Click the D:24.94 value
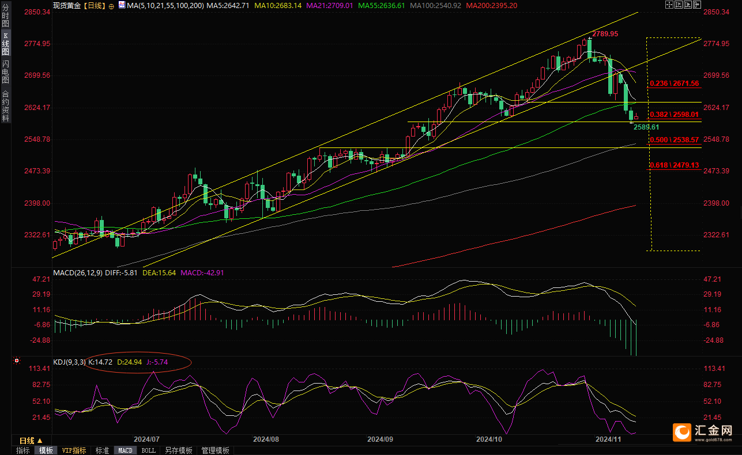Viewport: 742px width, 455px height. (x=130, y=362)
